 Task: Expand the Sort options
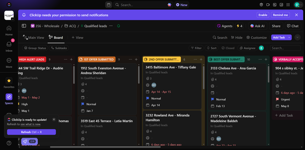(x=212, y=48)
